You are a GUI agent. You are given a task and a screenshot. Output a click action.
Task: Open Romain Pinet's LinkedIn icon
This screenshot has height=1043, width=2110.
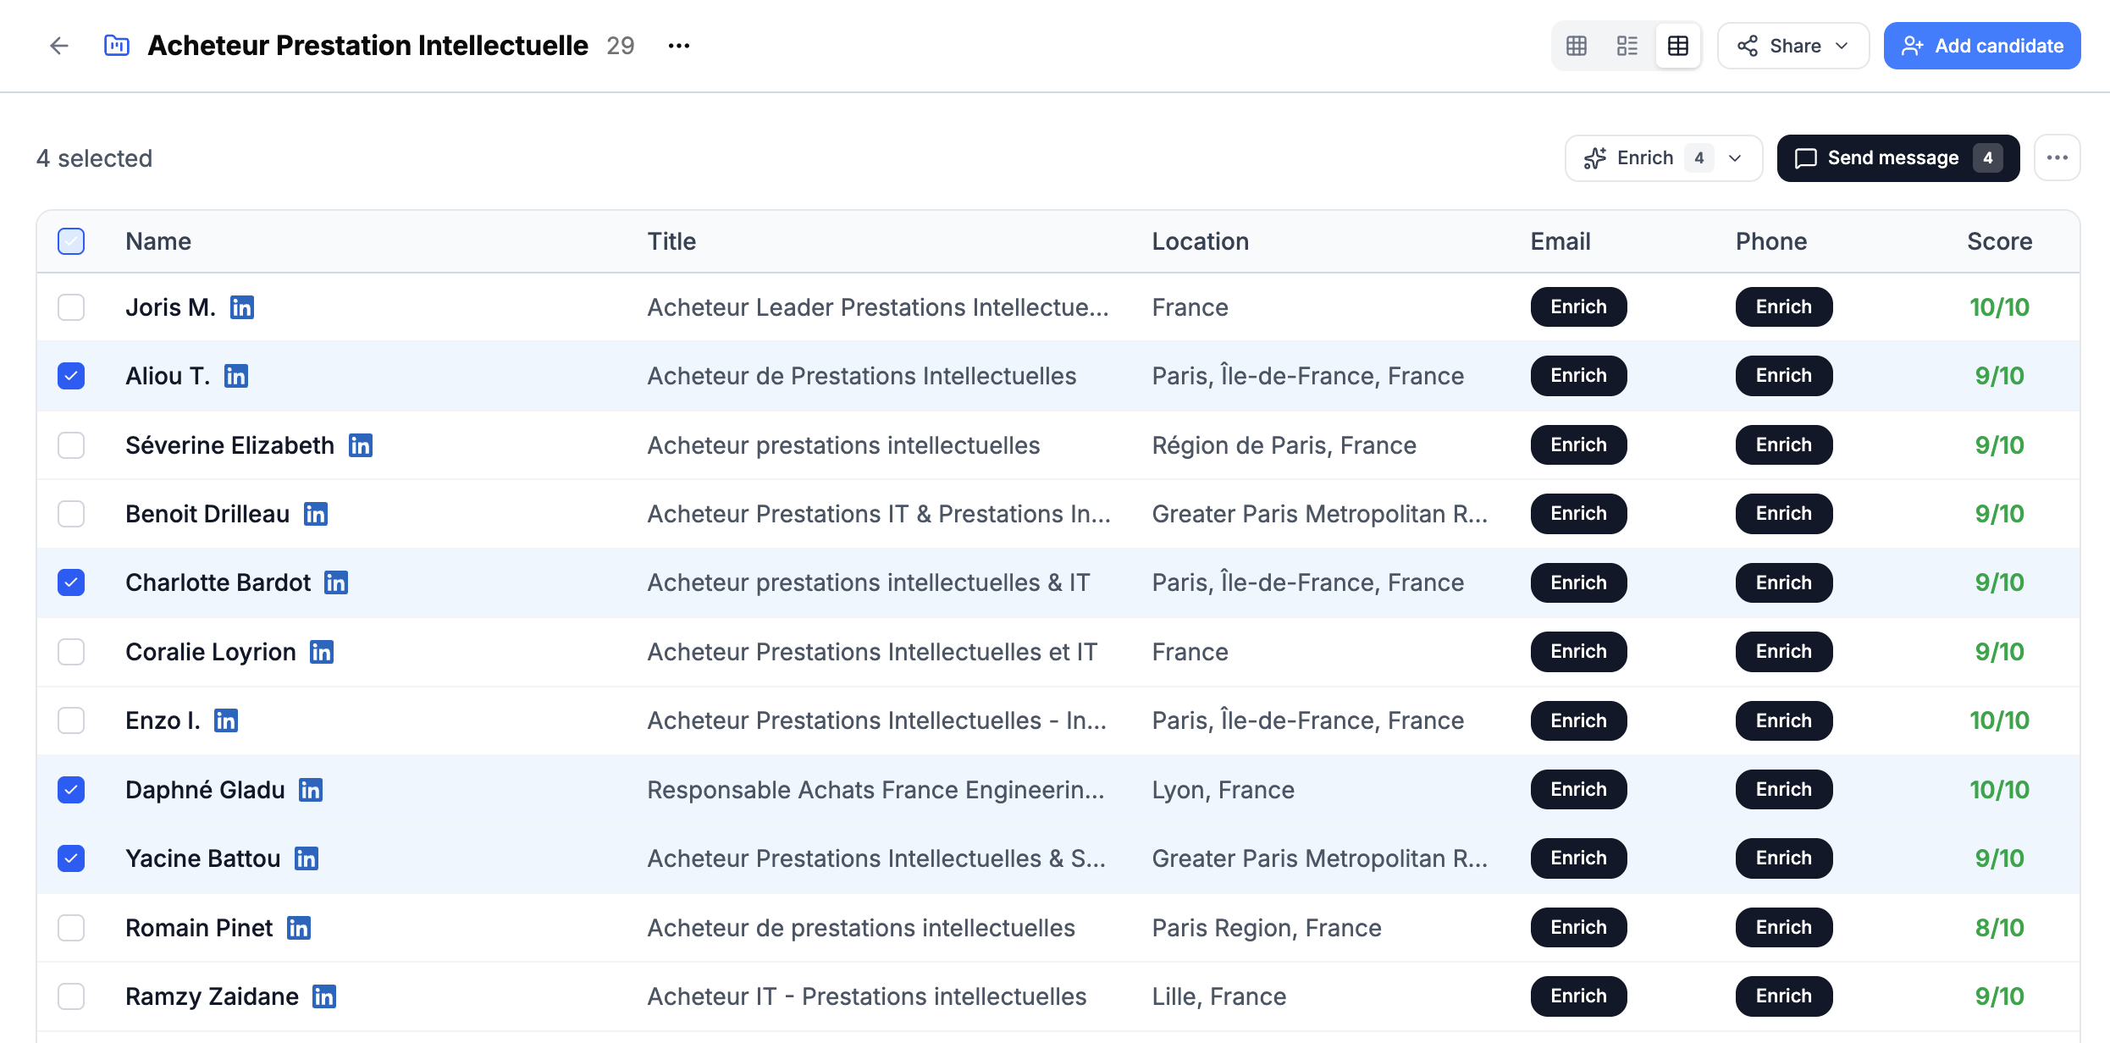(x=299, y=928)
